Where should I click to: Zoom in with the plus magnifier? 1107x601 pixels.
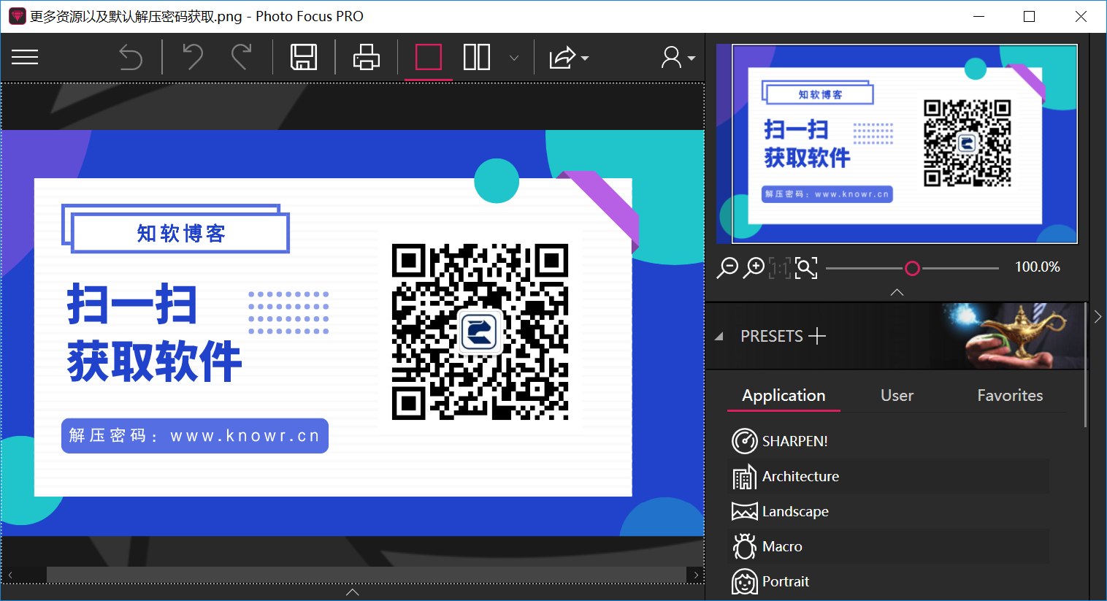754,268
